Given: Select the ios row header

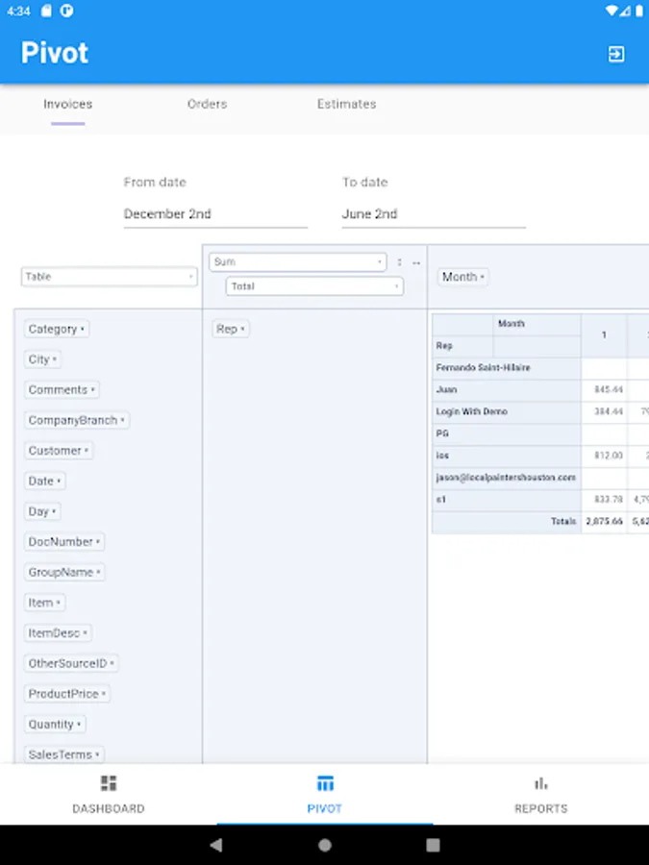Looking at the screenshot, I should (507, 456).
